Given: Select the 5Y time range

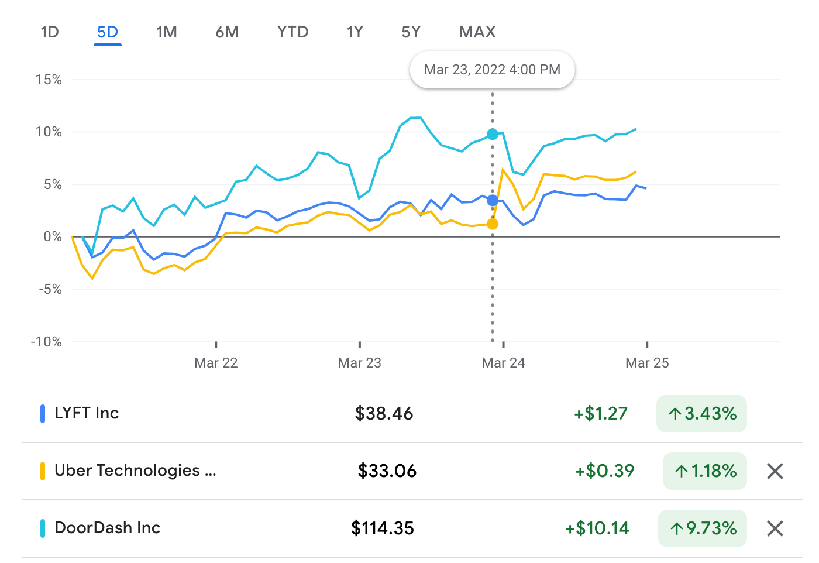Looking at the screenshot, I should 411,32.
